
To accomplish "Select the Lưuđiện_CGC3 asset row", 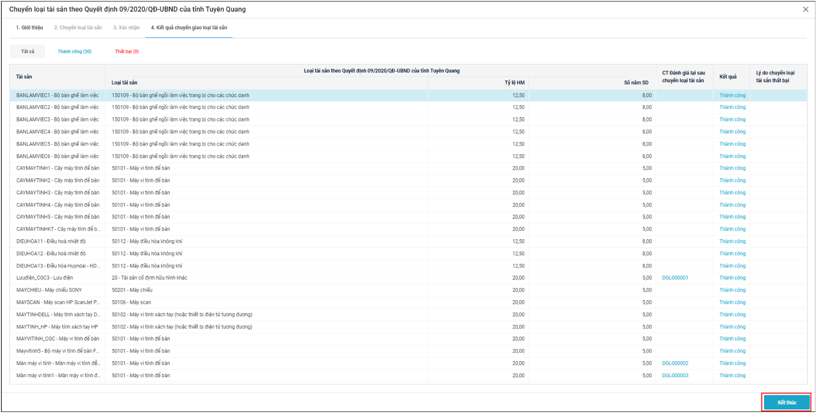I will point(408,278).
